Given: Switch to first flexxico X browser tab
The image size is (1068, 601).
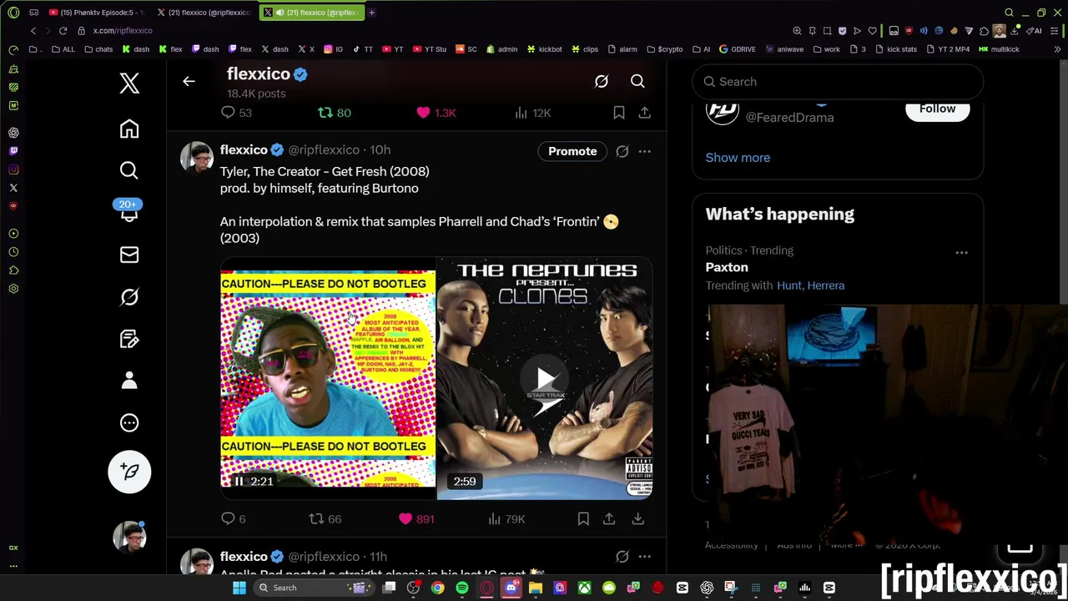Looking at the screenshot, I should [x=204, y=13].
